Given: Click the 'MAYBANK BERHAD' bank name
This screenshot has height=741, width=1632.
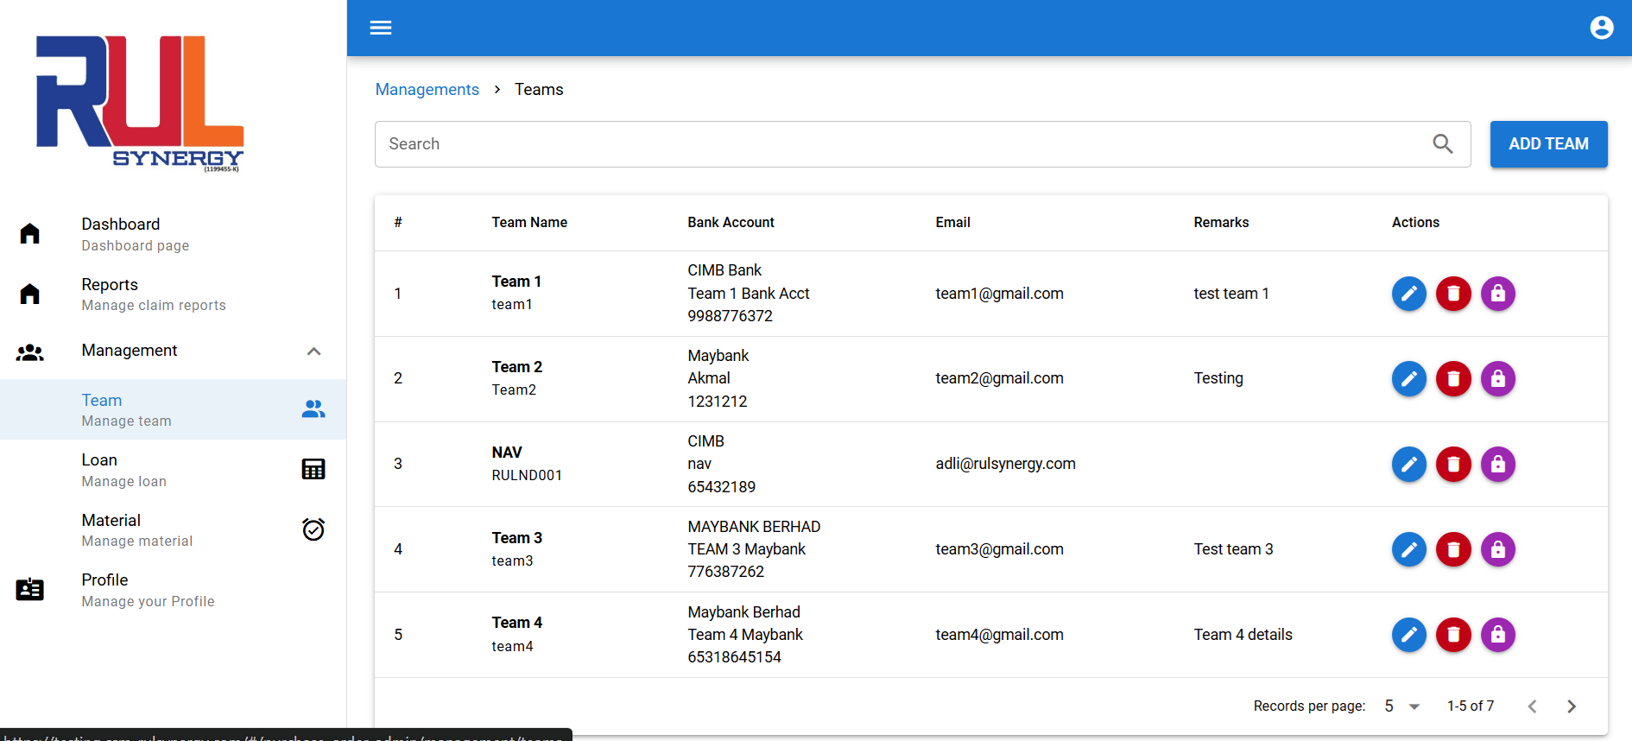Looking at the screenshot, I should [754, 527].
